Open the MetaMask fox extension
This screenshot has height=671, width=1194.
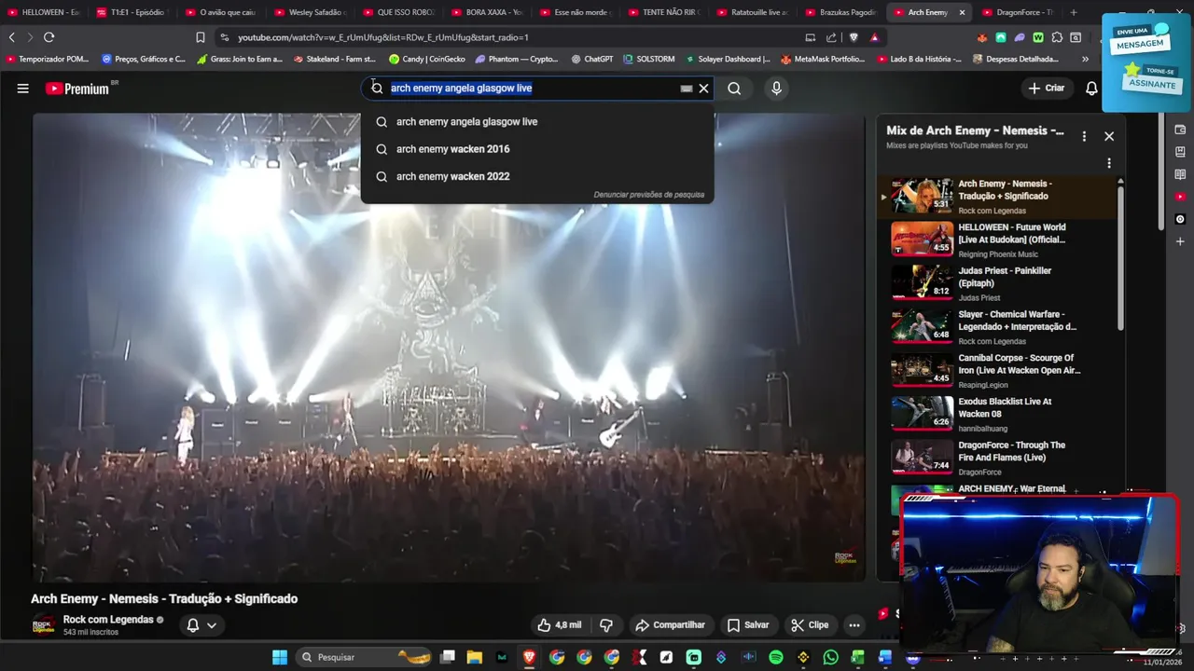[x=982, y=37]
